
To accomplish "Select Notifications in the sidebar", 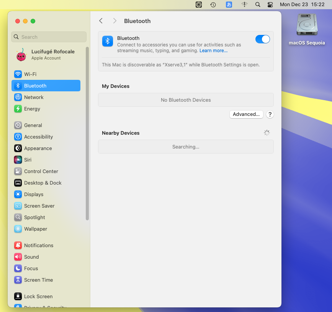I will pyautogui.click(x=39, y=245).
